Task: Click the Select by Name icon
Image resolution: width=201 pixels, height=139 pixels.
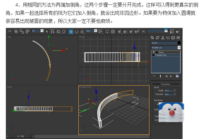Action: point(53,32)
